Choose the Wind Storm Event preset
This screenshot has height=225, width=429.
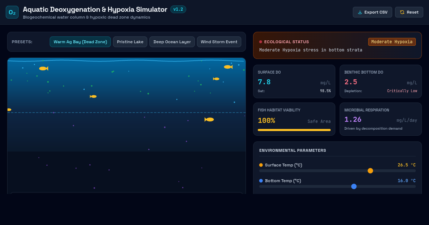click(x=219, y=42)
